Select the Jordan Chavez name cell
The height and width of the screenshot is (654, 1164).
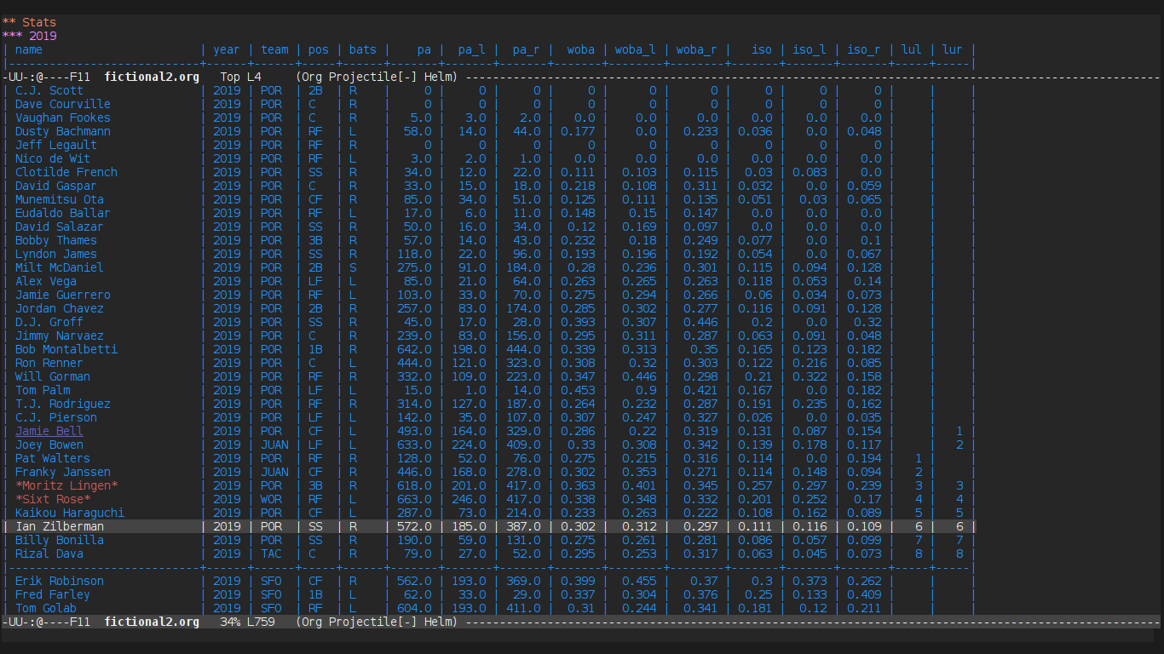point(60,308)
